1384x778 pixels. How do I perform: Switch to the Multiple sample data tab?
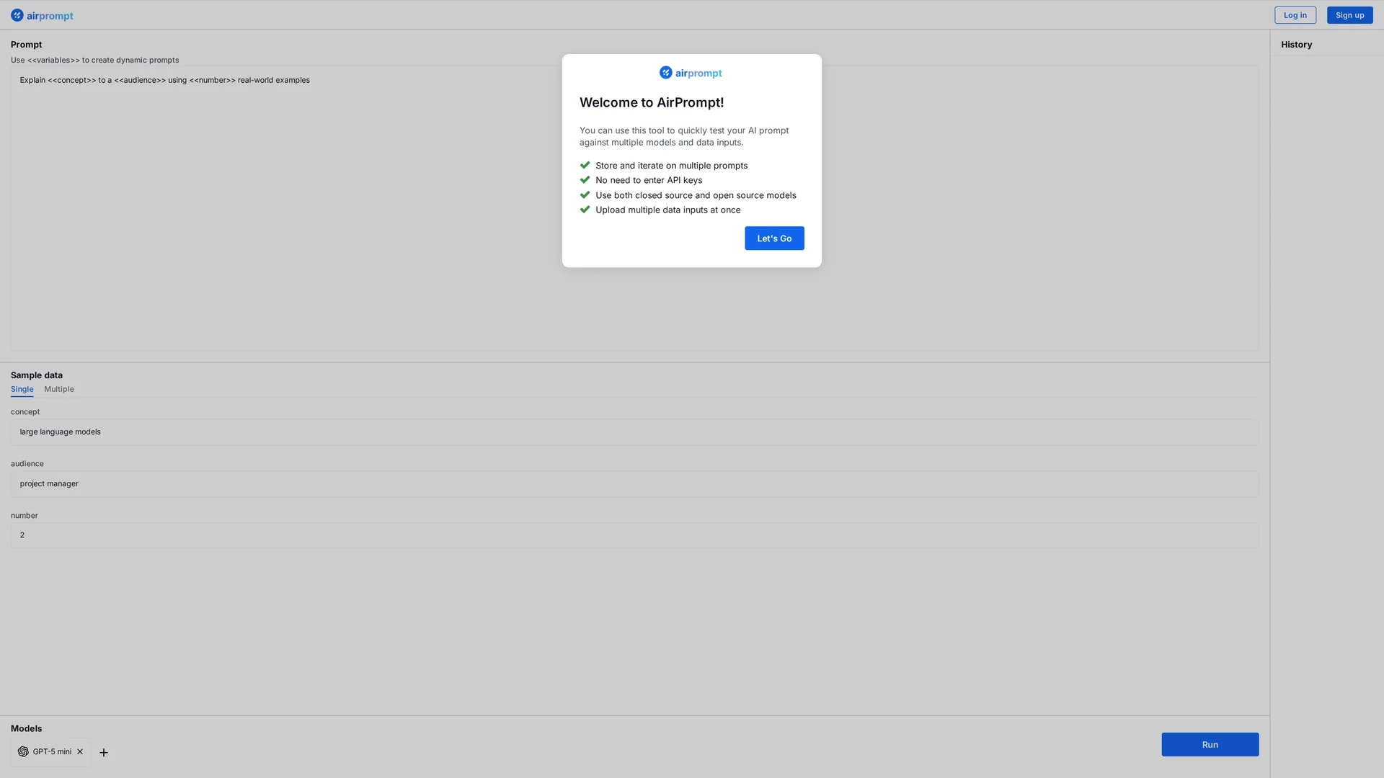click(x=59, y=389)
